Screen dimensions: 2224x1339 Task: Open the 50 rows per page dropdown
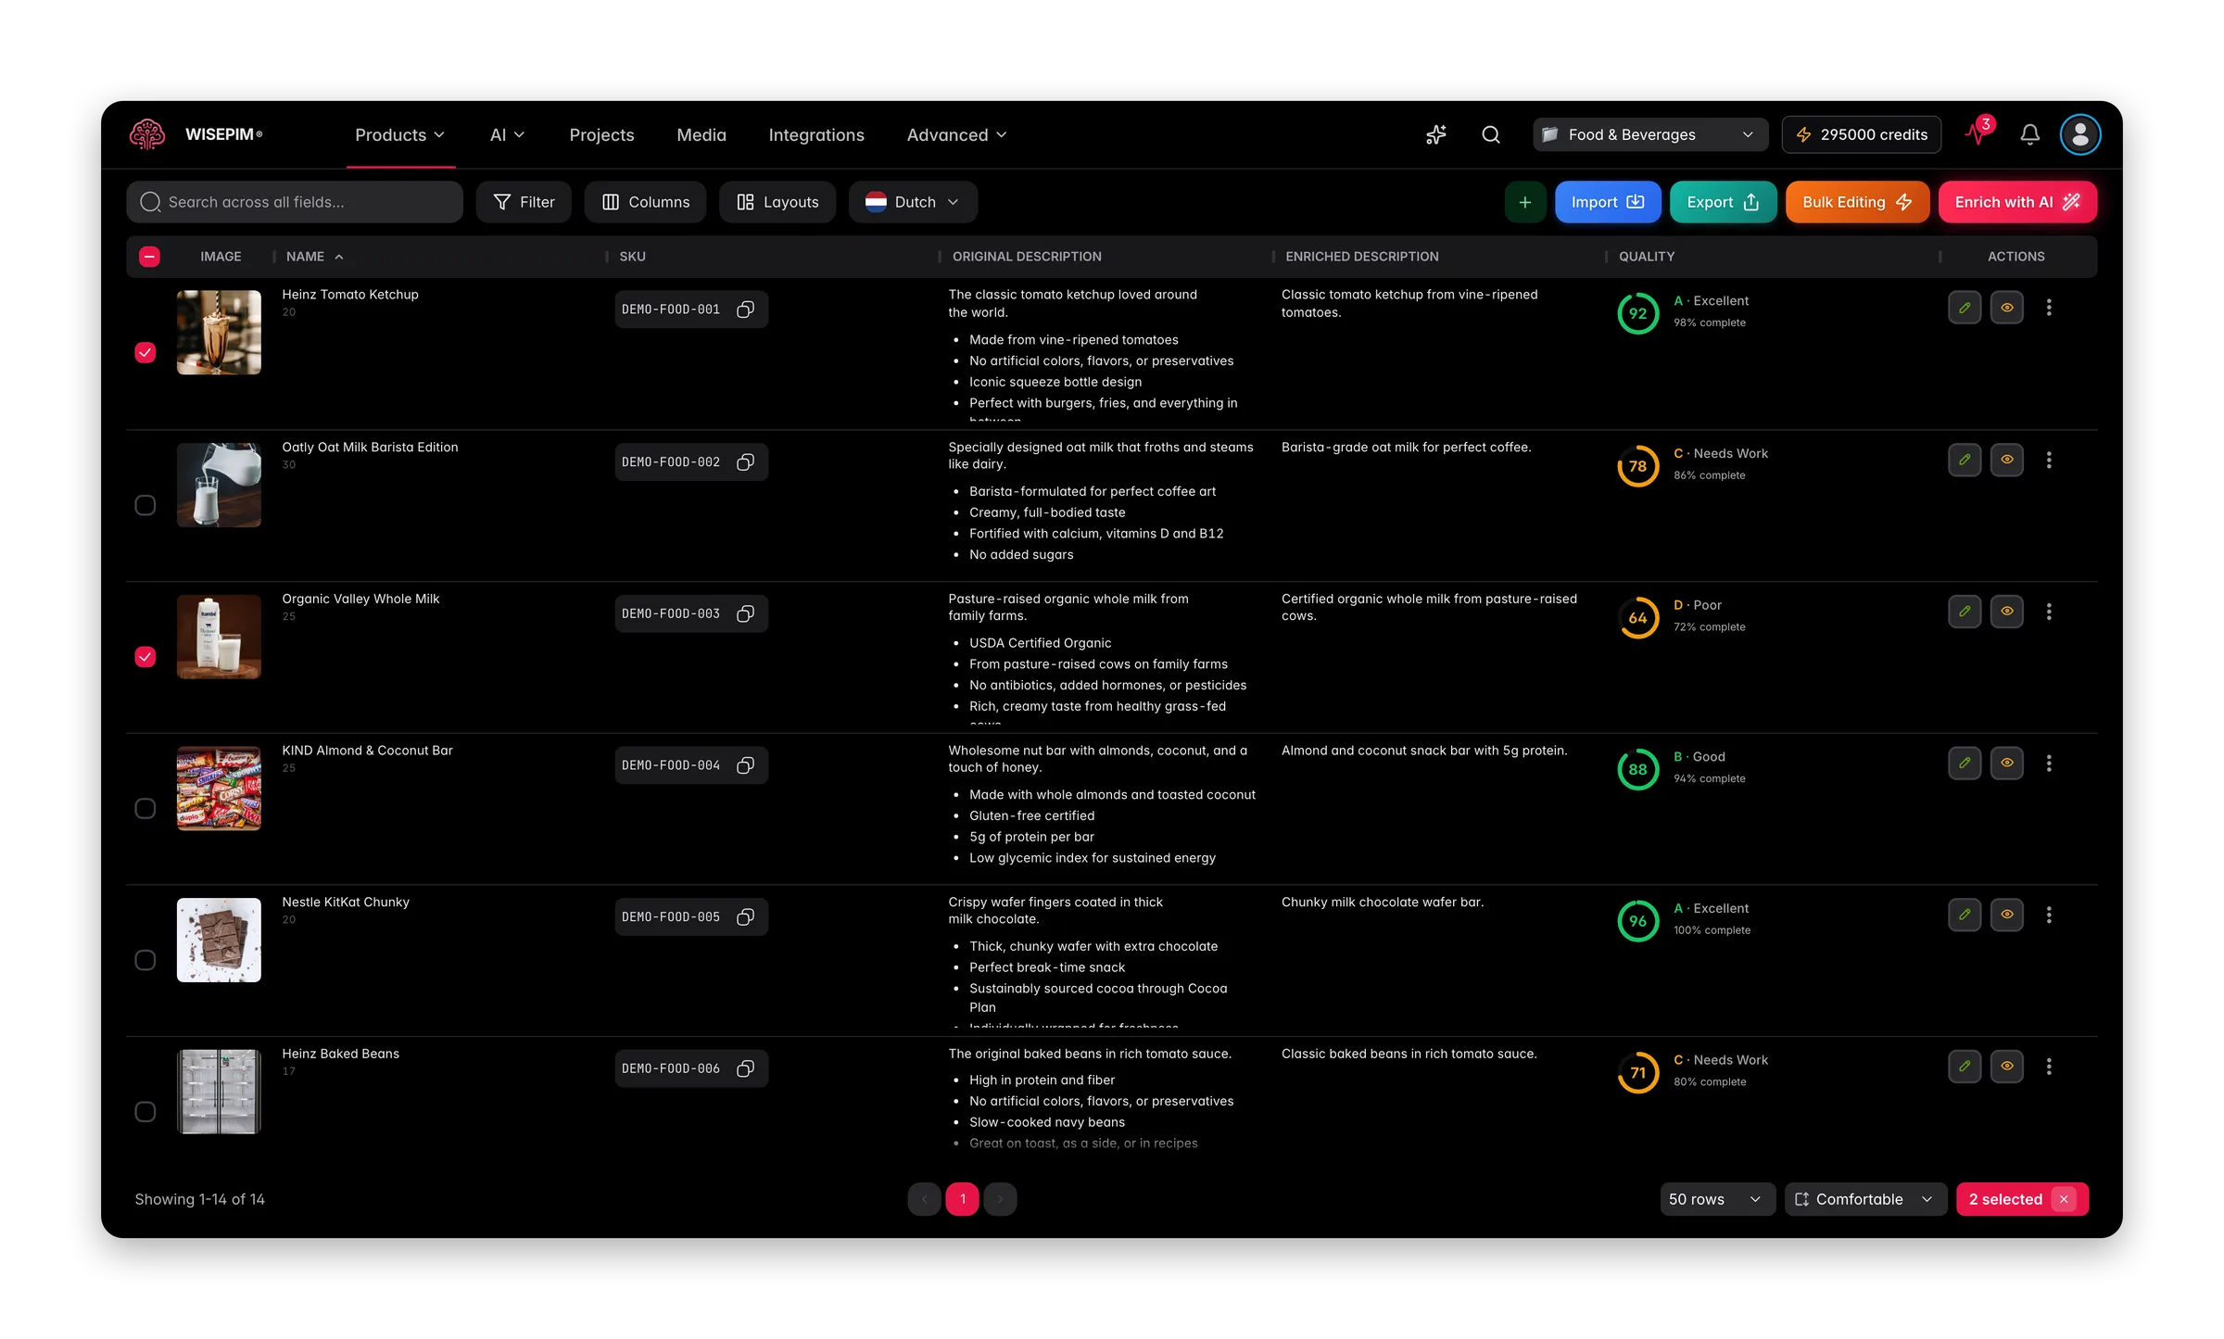(x=1716, y=1199)
